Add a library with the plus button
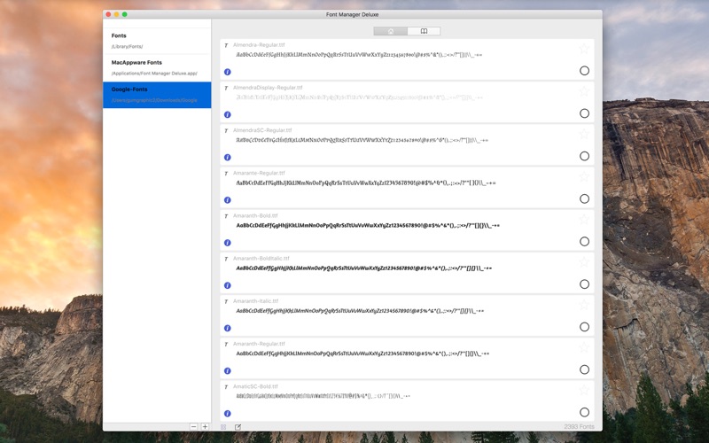709x443 pixels. point(205,427)
